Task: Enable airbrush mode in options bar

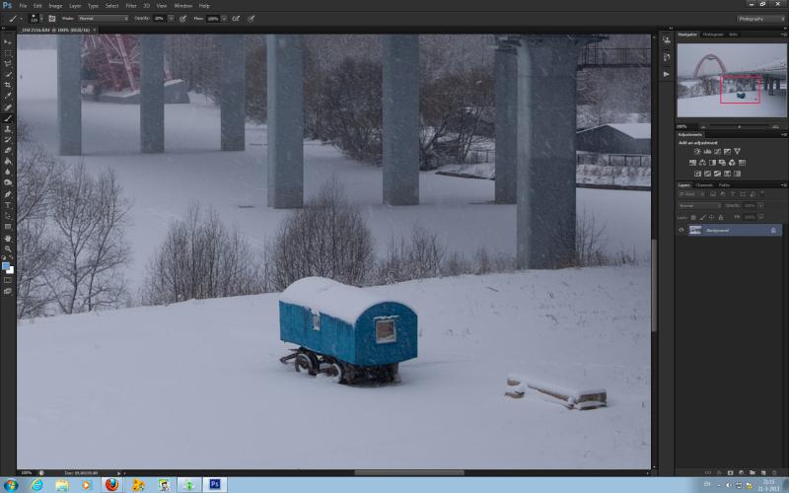Action: (x=236, y=19)
